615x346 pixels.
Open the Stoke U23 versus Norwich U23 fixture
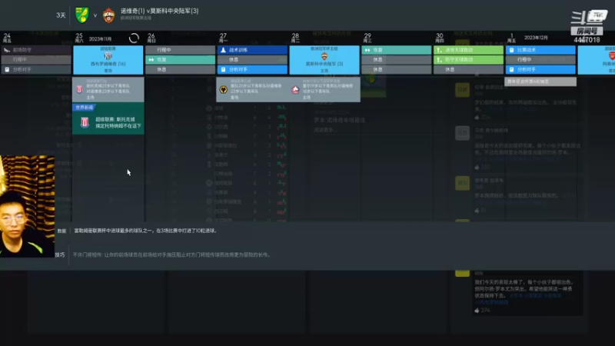pos(108,89)
